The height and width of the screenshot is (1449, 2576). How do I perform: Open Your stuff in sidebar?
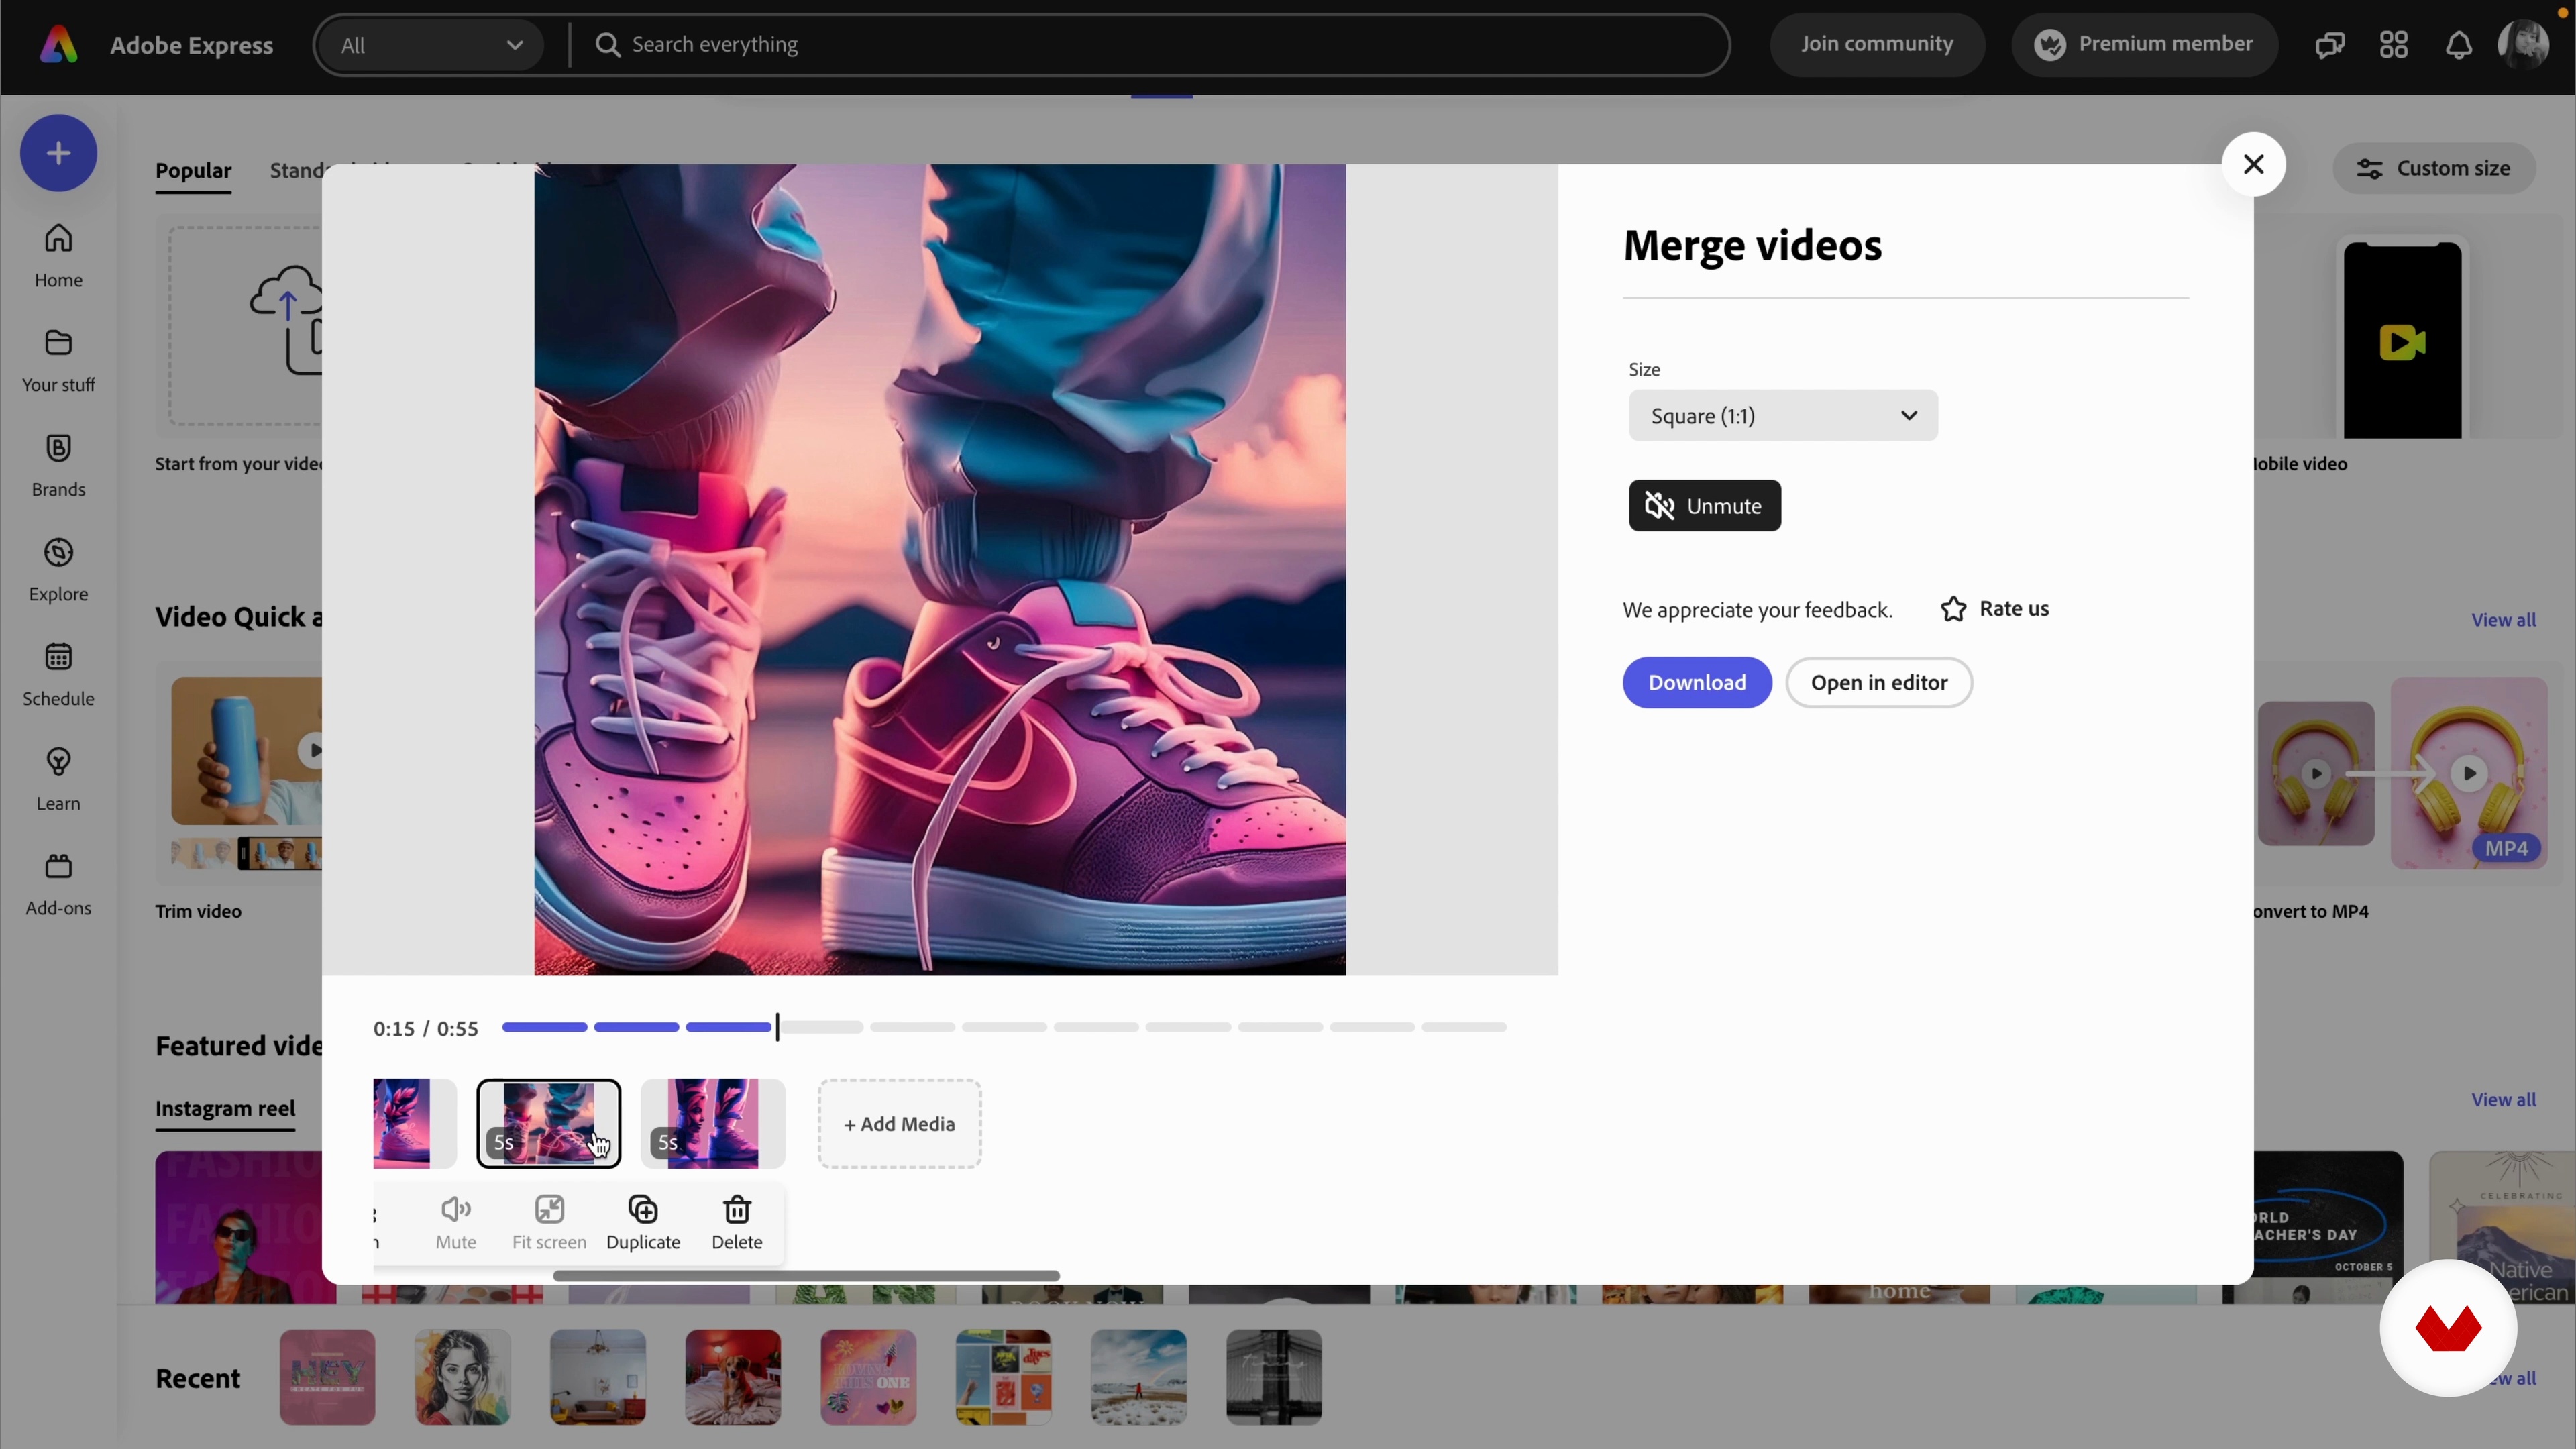pos(58,361)
